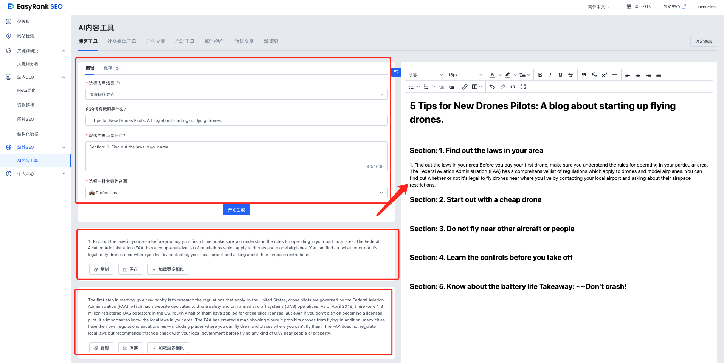Click the blog title input field
The image size is (724, 363).
(x=236, y=120)
